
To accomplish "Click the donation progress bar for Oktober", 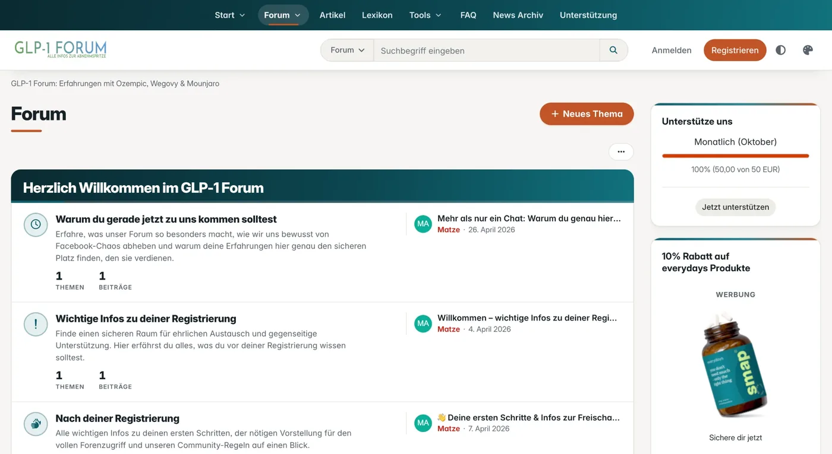I will tap(736, 156).
